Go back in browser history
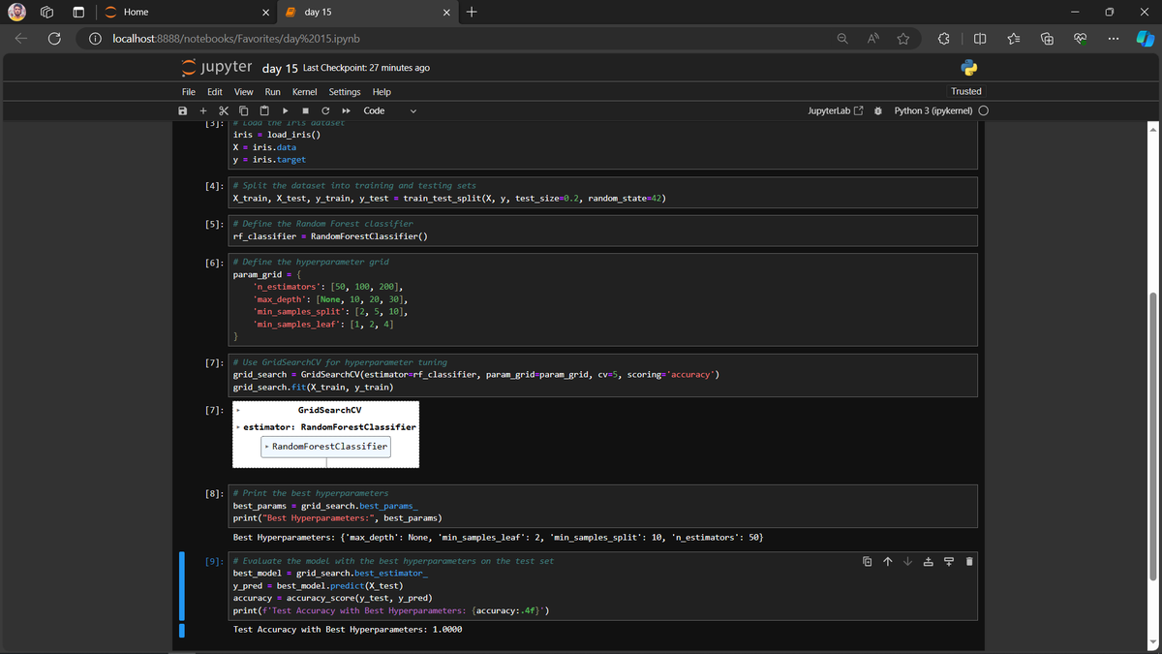1162x654 pixels. 22,39
